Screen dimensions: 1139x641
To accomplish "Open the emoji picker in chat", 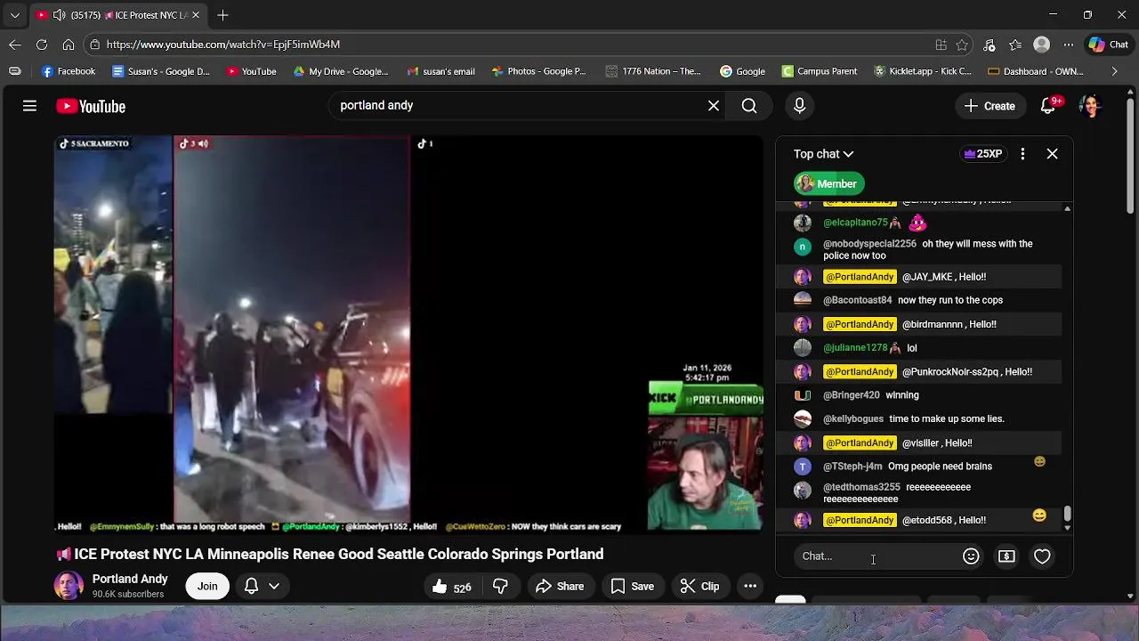I will (971, 556).
